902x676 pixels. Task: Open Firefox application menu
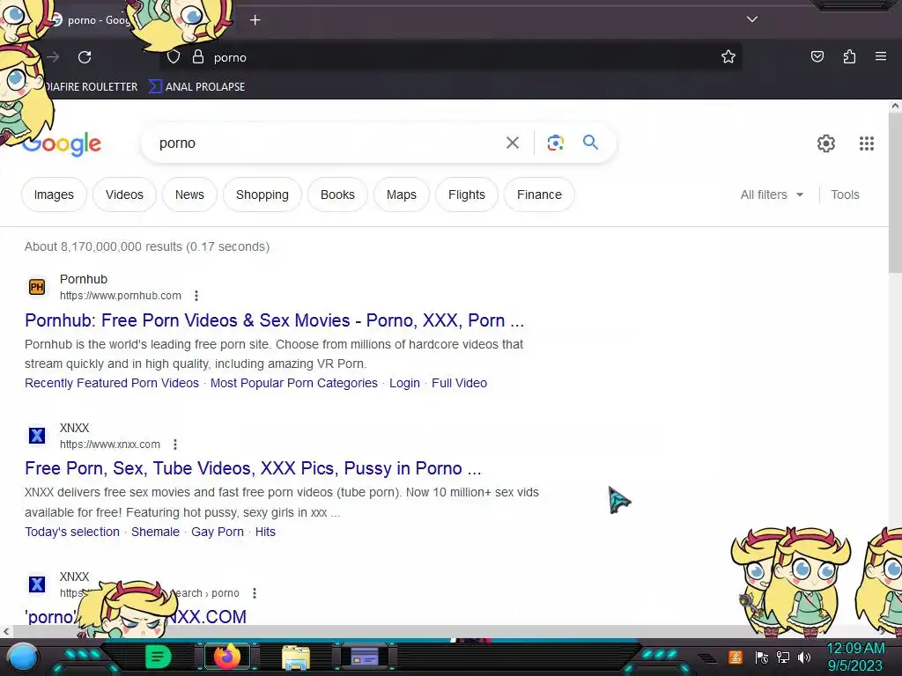pos(880,56)
